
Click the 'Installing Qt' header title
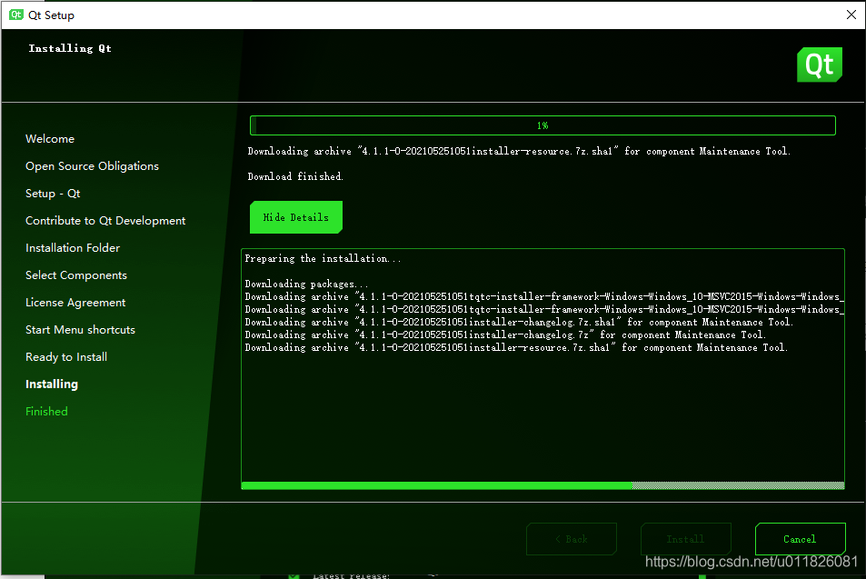[x=70, y=48]
